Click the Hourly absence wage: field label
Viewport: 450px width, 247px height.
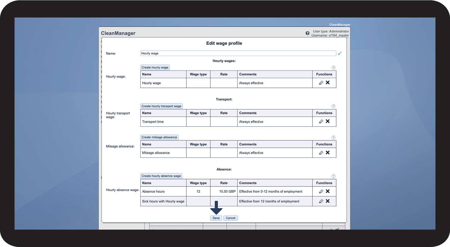[122, 190]
